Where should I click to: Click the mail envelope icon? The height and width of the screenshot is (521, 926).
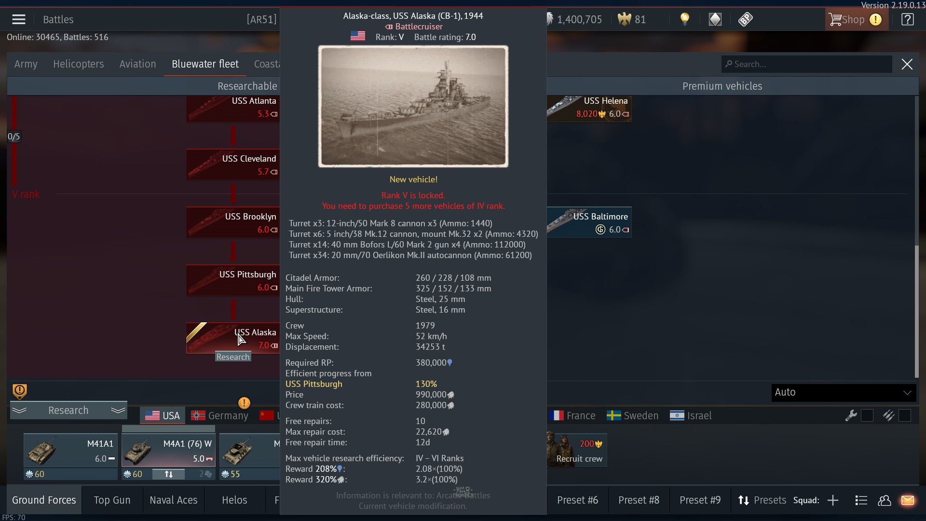click(x=907, y=500)
